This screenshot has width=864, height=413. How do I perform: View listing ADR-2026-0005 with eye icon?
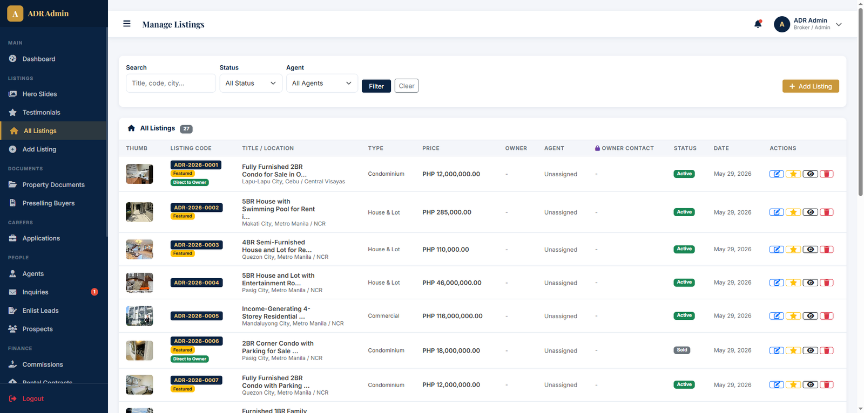[810, 316]
